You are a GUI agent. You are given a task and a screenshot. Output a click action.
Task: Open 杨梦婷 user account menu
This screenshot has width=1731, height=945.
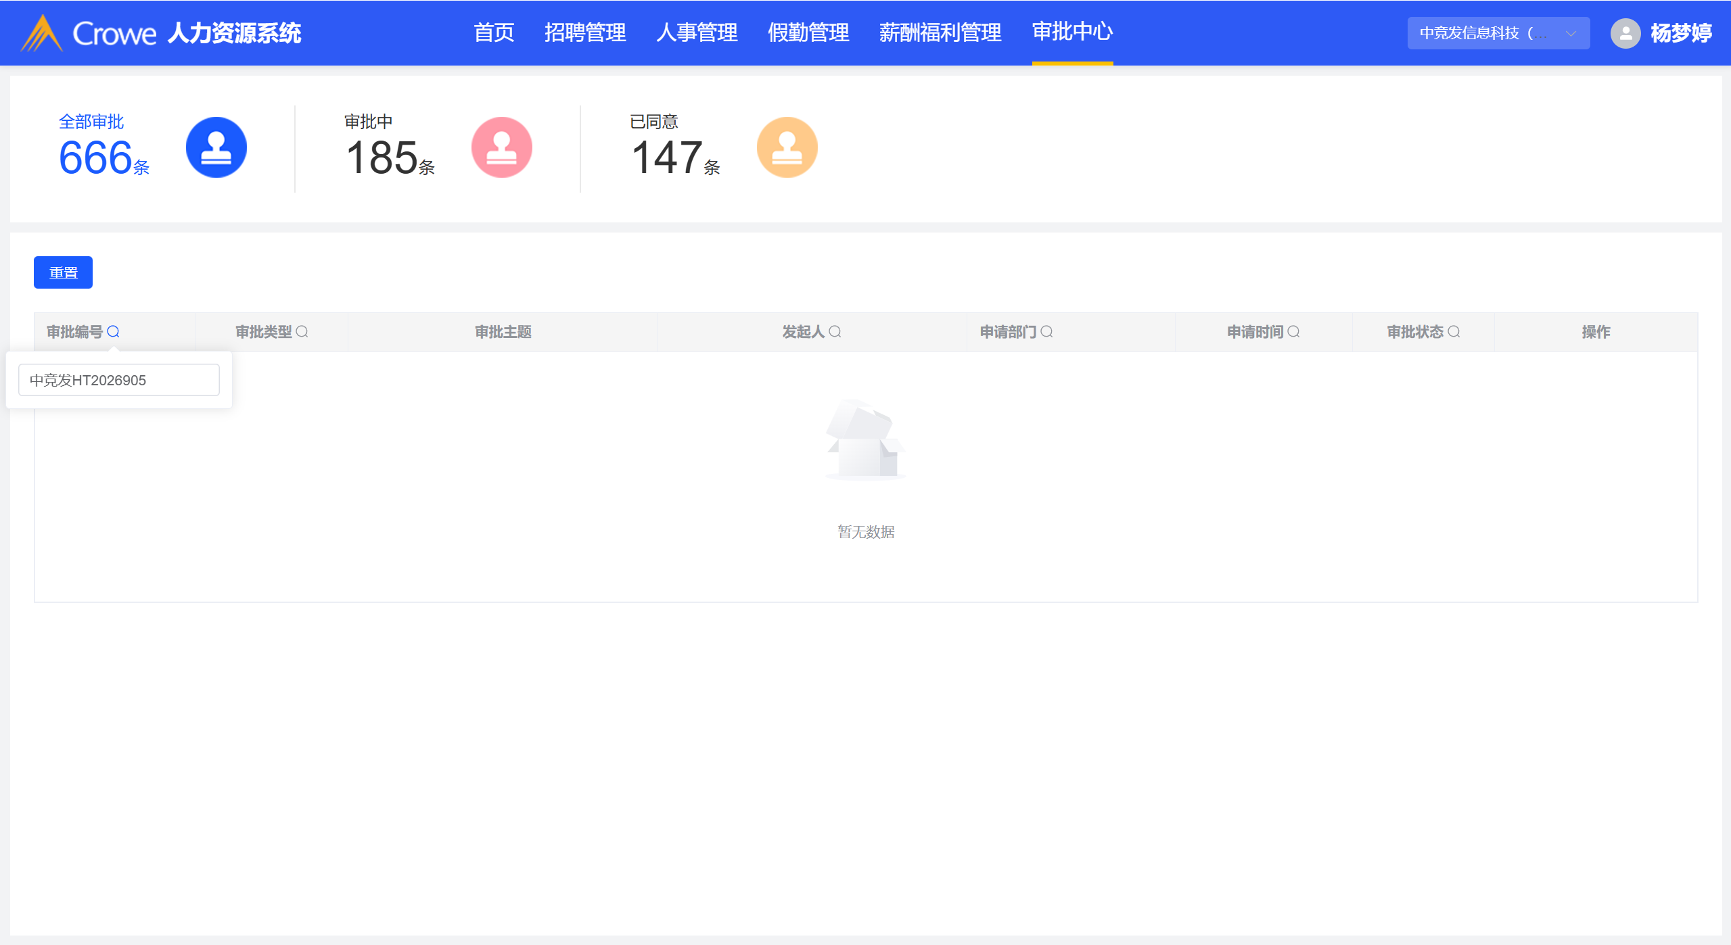click(1680, 33)
